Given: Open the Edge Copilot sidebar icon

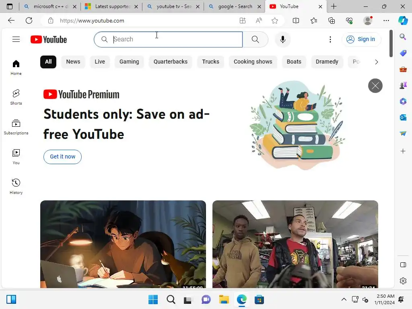Looking at the screenshot, I should 403,21.
